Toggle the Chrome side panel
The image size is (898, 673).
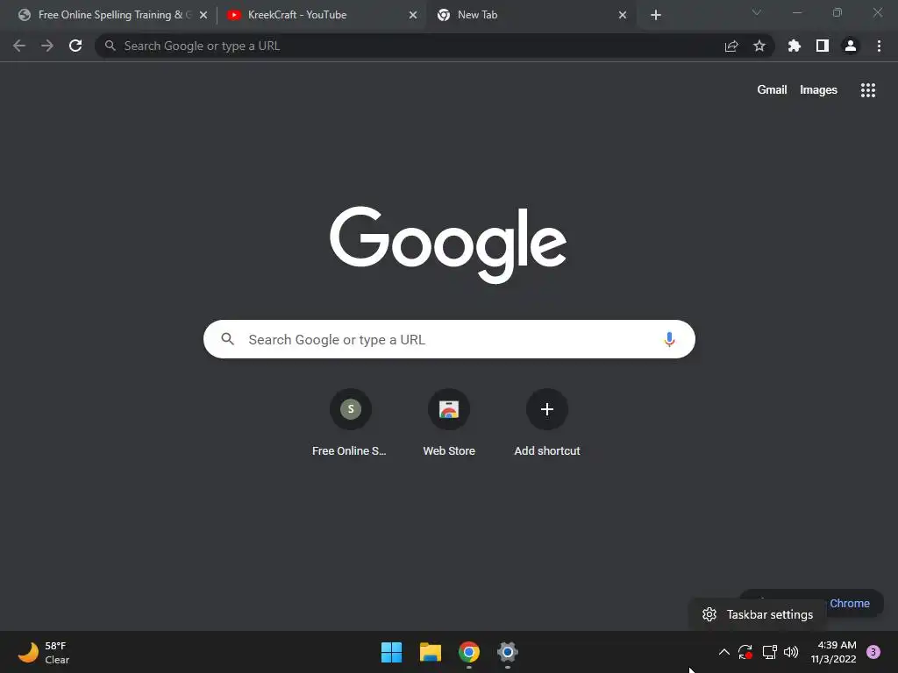[x=823, y=46]
